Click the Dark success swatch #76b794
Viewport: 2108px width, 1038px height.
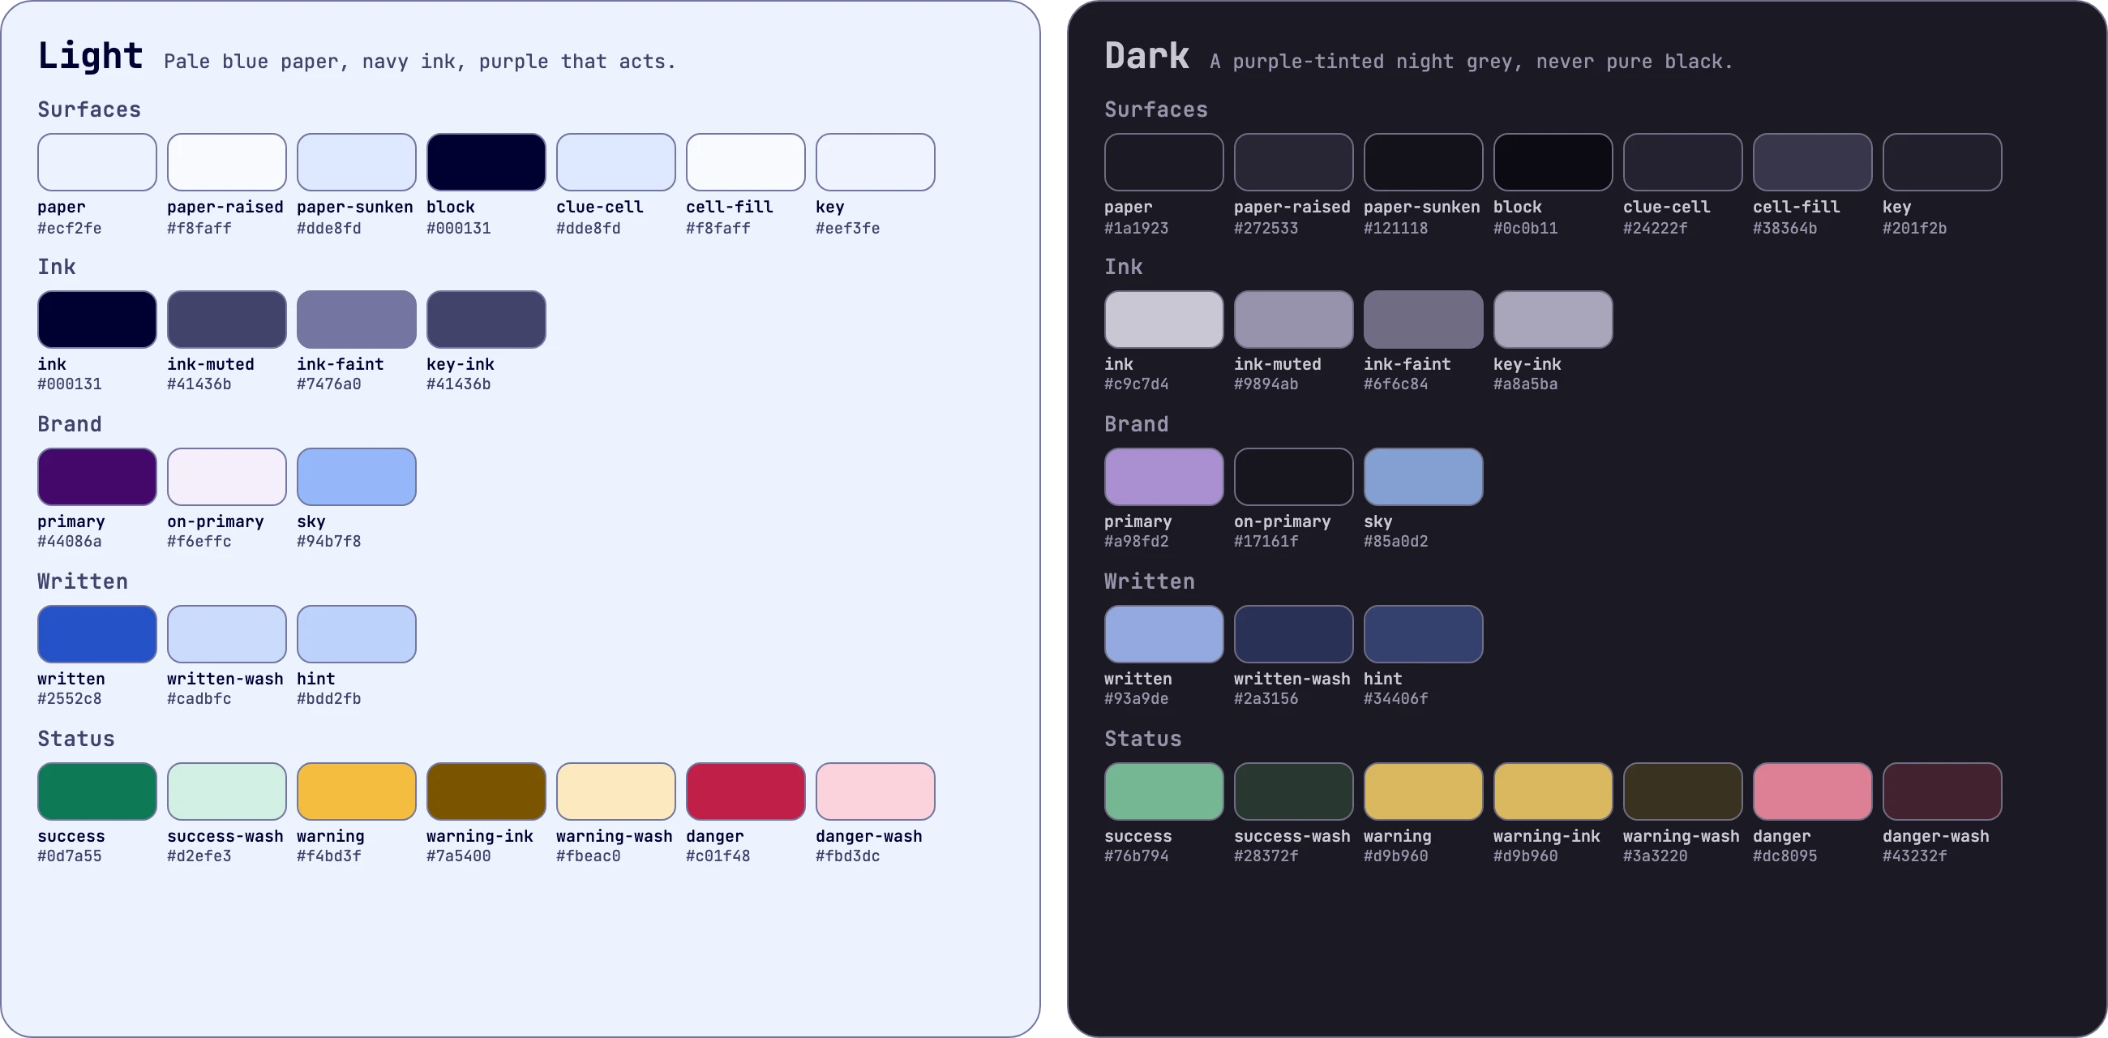point(1163,791)
